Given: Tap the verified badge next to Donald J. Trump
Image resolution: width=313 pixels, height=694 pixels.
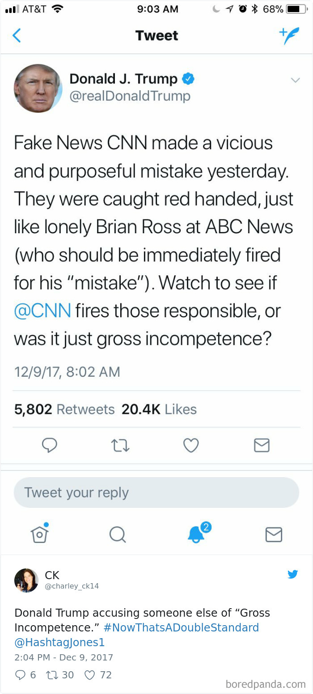Looking at the screenshot, I should tap(189, 78).
